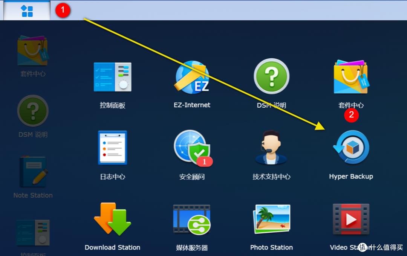This screenshot has width=407, height=256.
Task: Click the Hyper Backup text label
Action: coord(351,177)
